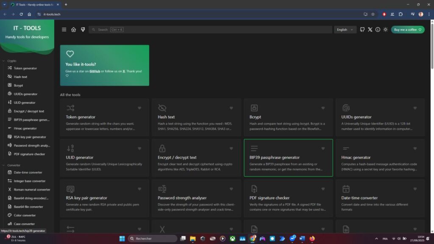Toggle dark/light mode sun icon
Image resolution: width=434 pixels, height=244 pixels.
385,30
